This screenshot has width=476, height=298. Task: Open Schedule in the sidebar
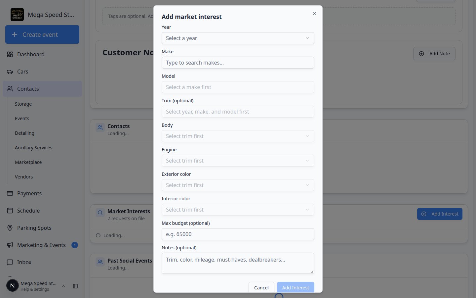[42, 211]
